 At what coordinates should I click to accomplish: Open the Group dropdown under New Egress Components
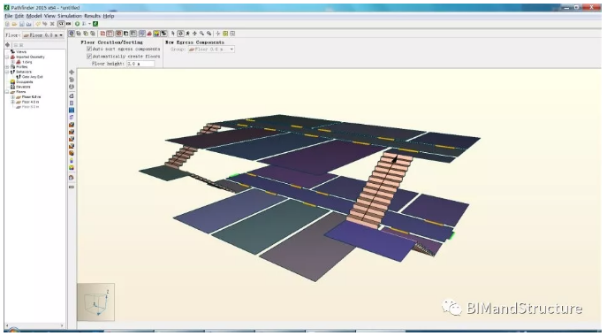click(x=211, y=50)
